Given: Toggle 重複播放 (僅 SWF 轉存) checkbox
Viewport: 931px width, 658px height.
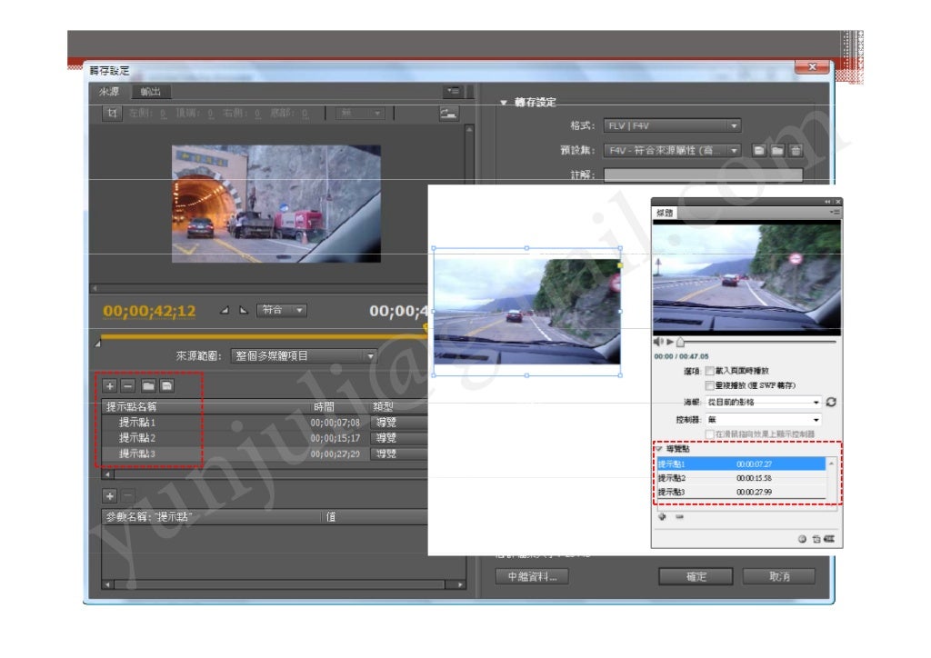Looking at the screenshot, I should pos(710,385).
